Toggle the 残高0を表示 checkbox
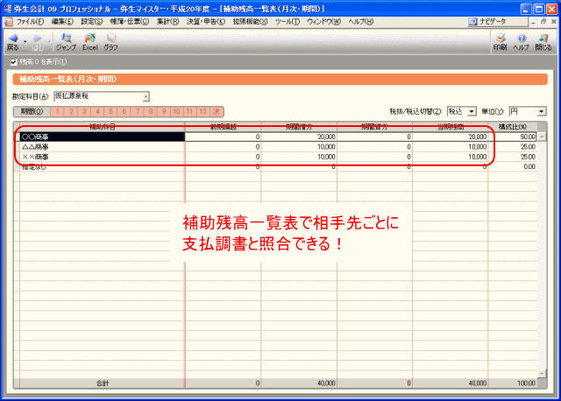 point(14,62)
